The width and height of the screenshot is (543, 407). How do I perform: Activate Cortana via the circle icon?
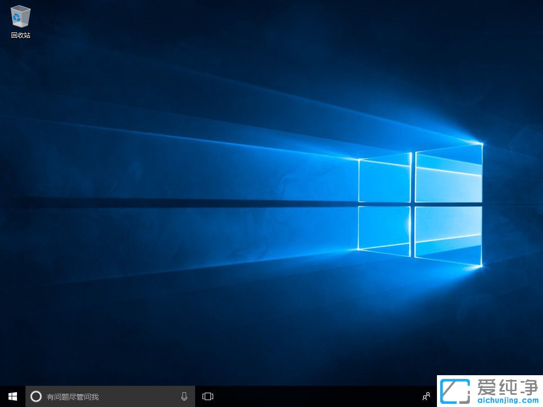(x=36, y=396)
